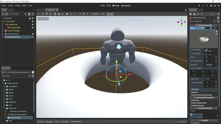The height and width of the screenshot is (124, 221).
Task: Switch to the Import dock tab
Action: point(11,10)
